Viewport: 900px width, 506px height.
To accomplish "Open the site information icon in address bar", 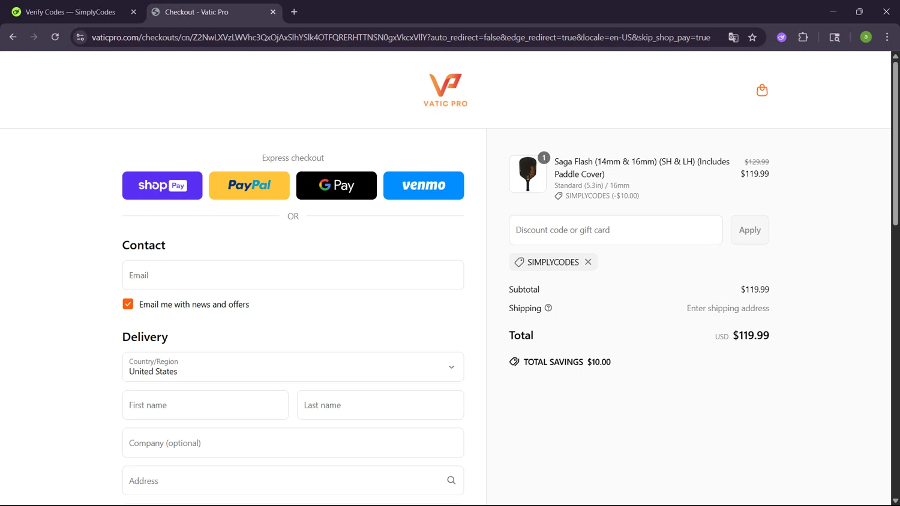I will [x=80, y=37].
